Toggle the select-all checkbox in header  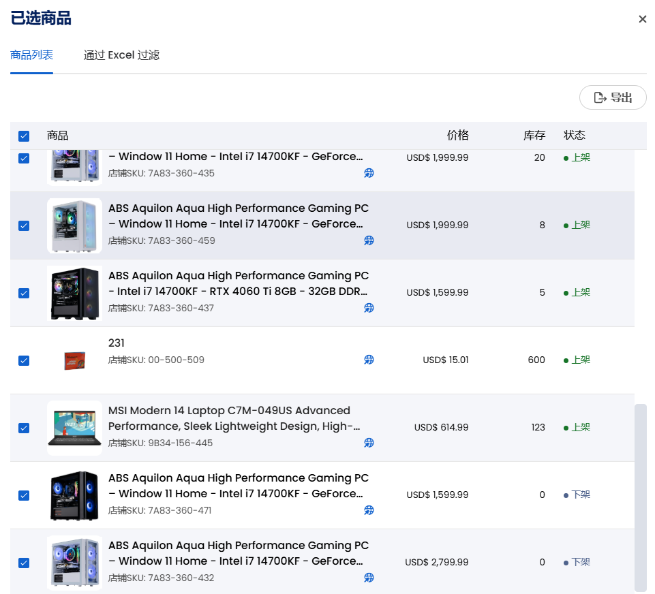24,136
